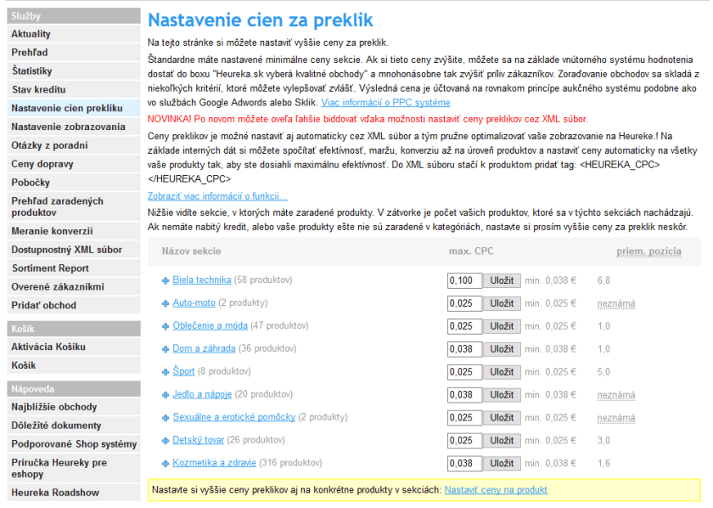Open Otázky z poradní
Viewport: 713px width, 508px height.
click(74, 145)
